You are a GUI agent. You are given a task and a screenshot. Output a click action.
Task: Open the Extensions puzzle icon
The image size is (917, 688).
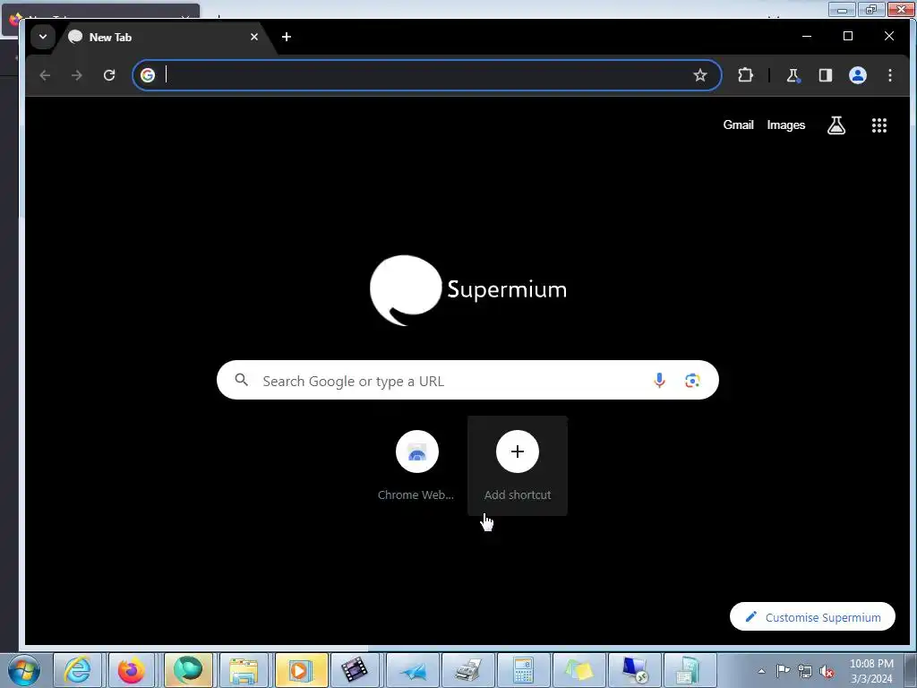(x=745, y=75)
